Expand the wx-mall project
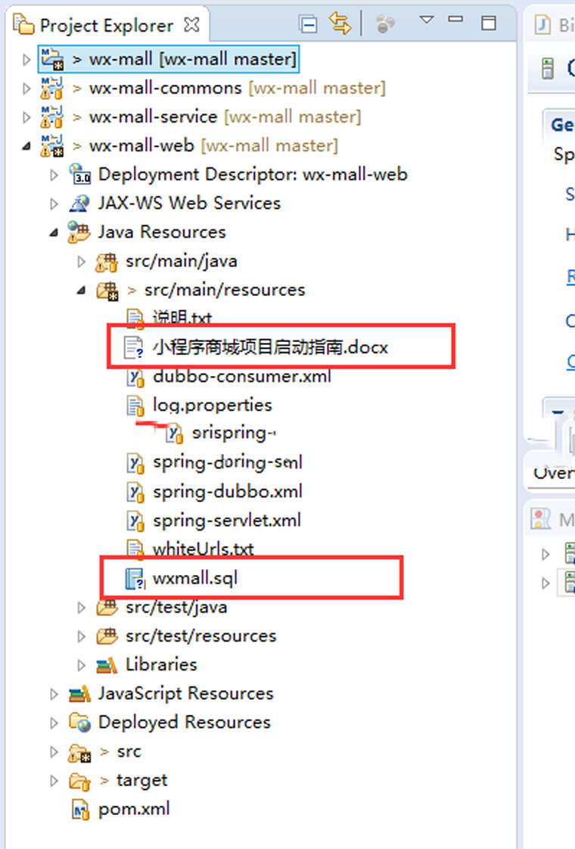The height and width of the screenshot is (849, 575). [x=26, y=59]
